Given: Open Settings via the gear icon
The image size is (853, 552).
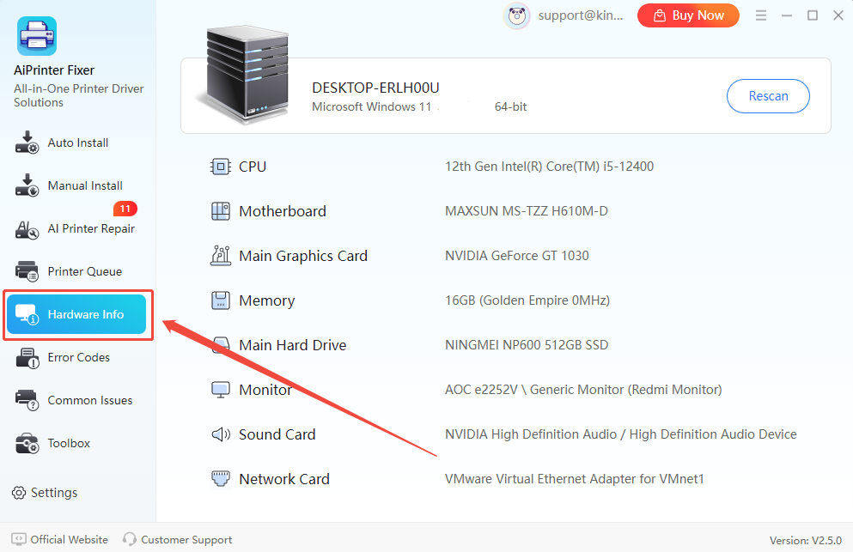Looking at the screenshot, I should 18,493.
